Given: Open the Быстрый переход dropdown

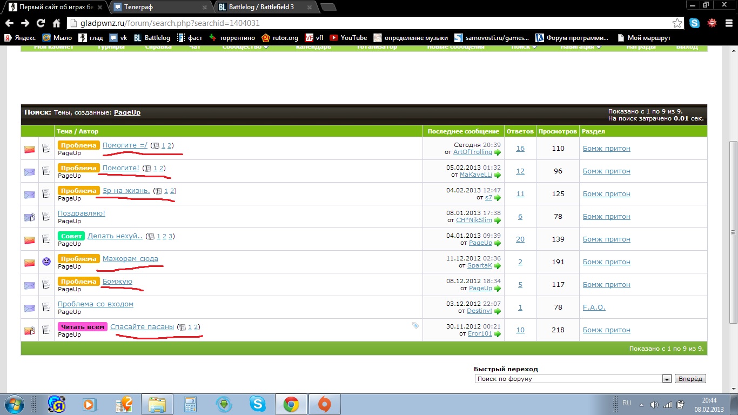Looking at the screenshot, I should tap(573, 379).
